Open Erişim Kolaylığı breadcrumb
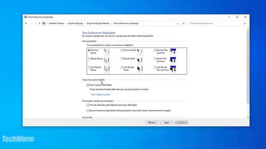The height and width of the screenshot is (149, 266). [76, 23]
